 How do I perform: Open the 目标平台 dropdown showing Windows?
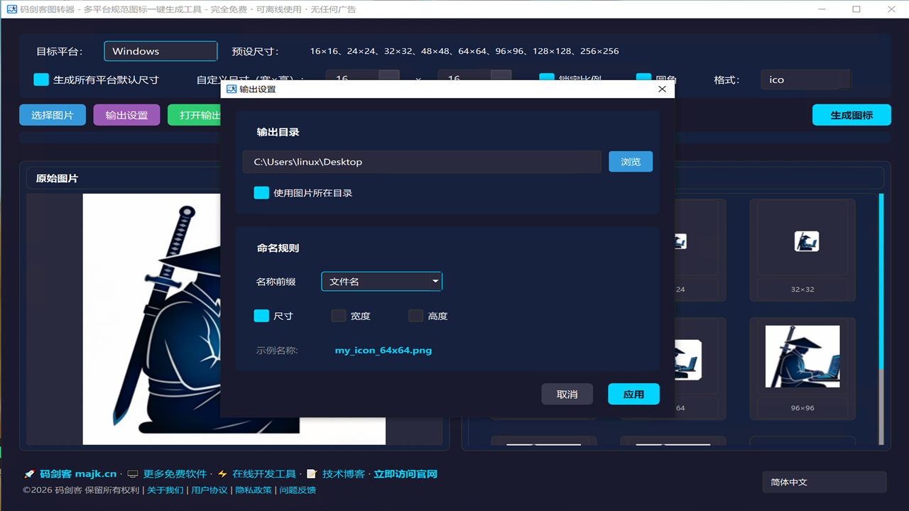[160, 51]
